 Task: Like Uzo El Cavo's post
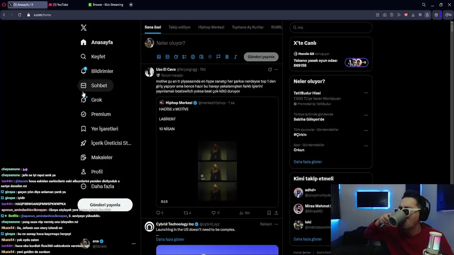(216, 213)
